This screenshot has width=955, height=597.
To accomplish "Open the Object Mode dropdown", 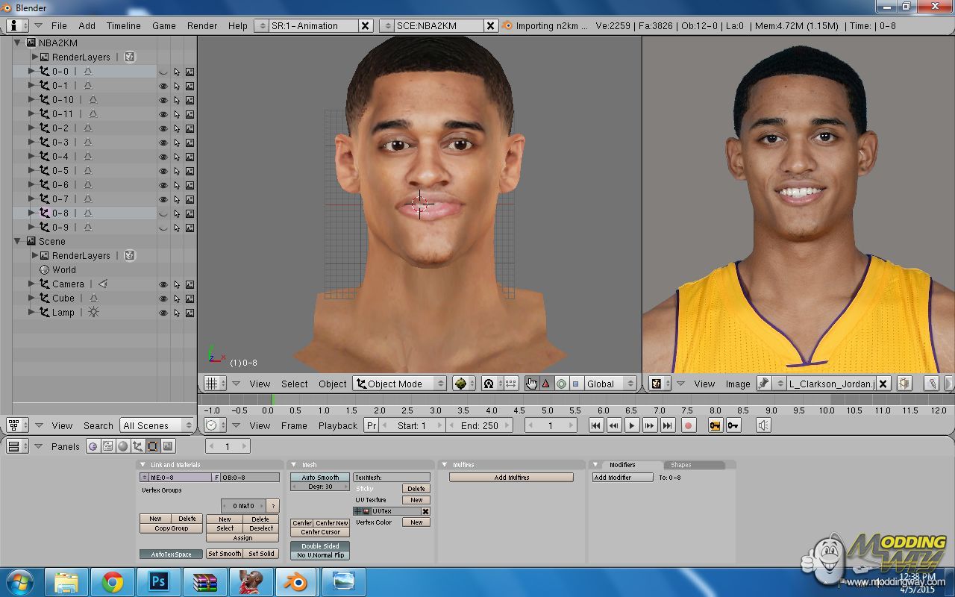I will point(399,384).
